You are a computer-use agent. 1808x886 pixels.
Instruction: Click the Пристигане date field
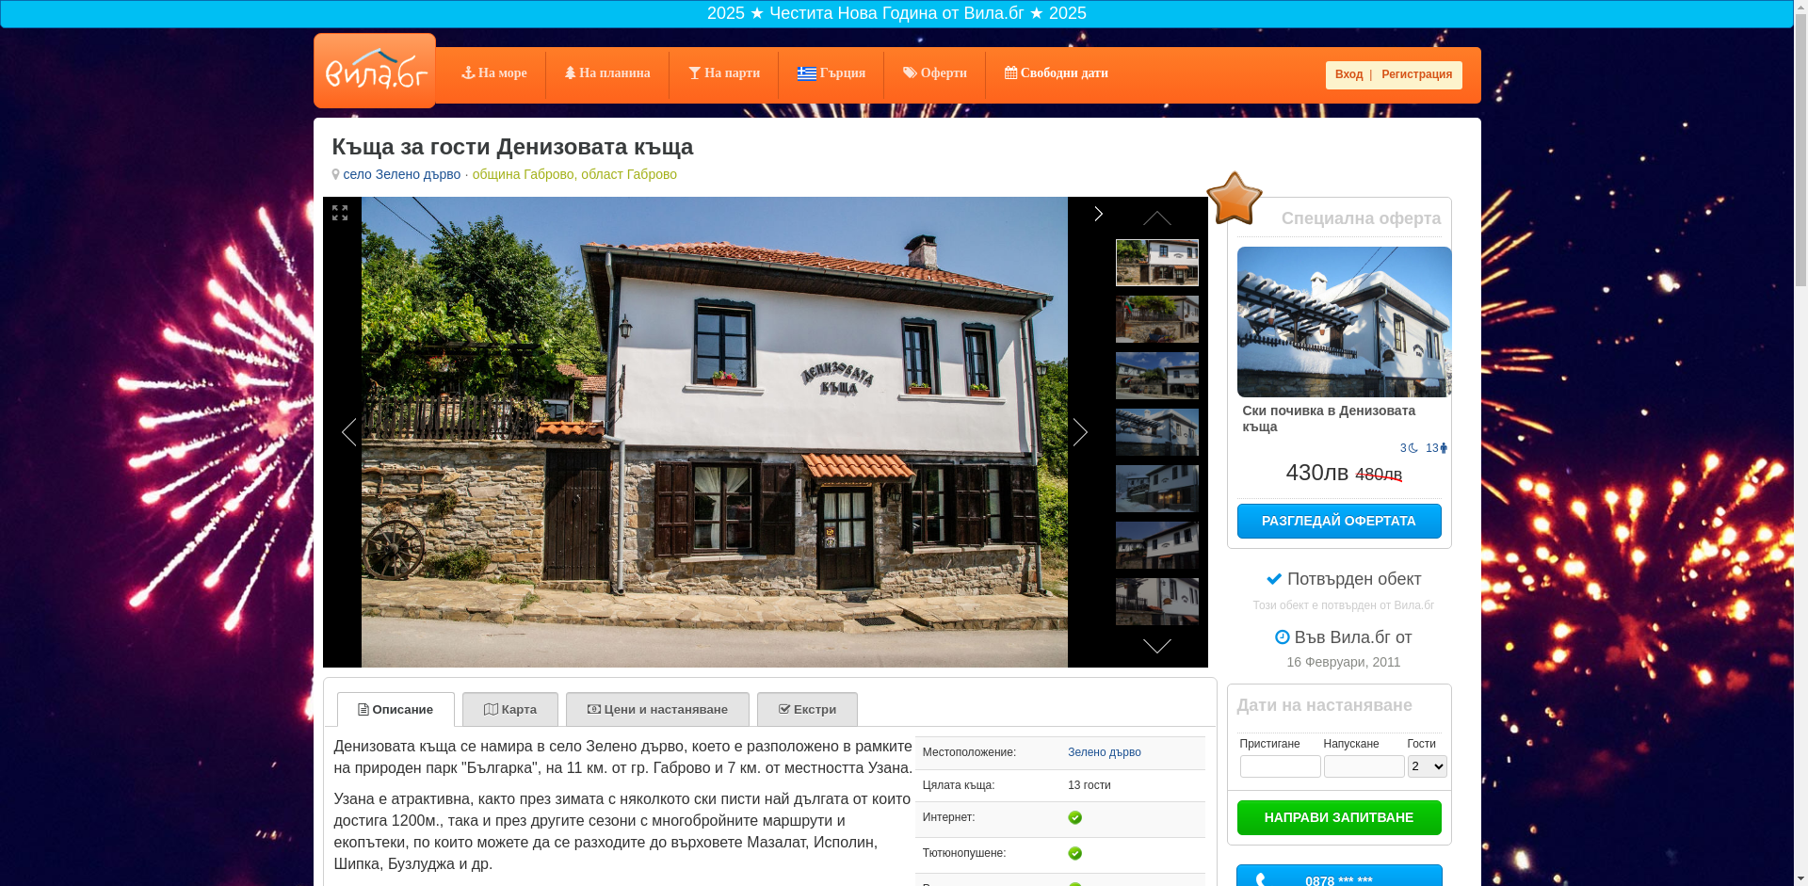coord(1280,766)
